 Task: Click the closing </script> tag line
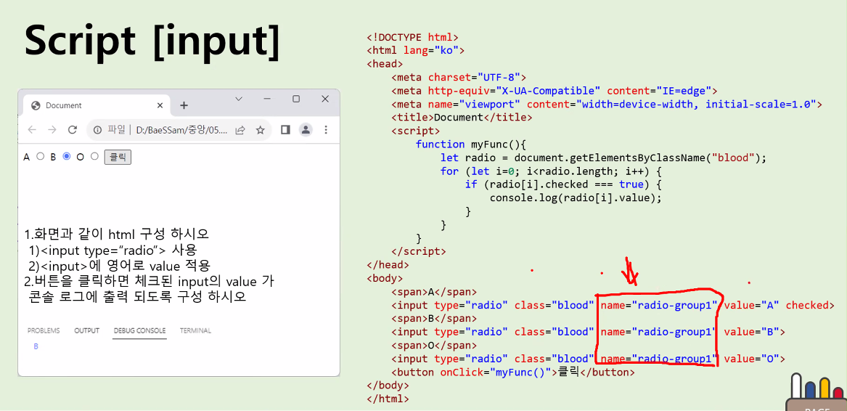(419, 251)
